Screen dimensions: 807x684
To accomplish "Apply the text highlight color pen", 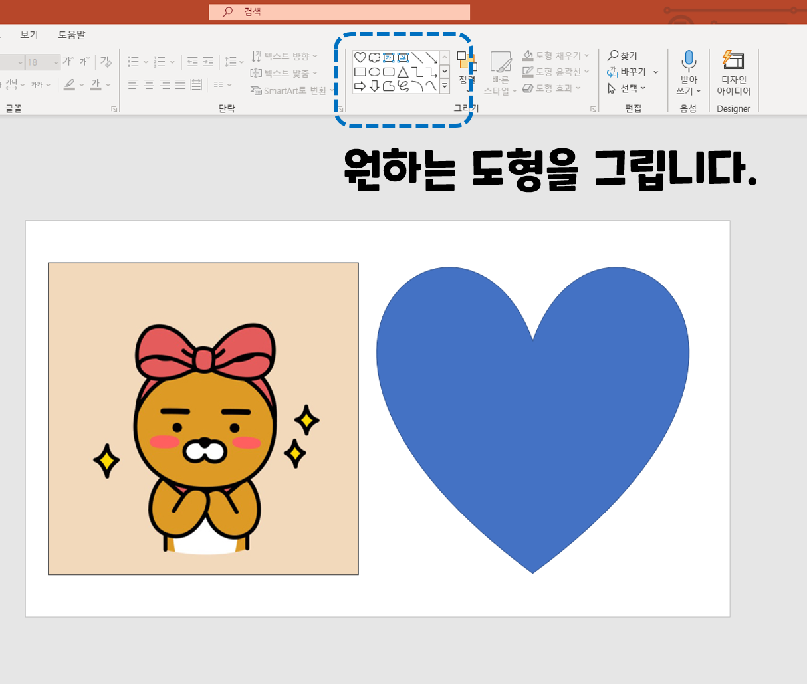I will 69,84.
